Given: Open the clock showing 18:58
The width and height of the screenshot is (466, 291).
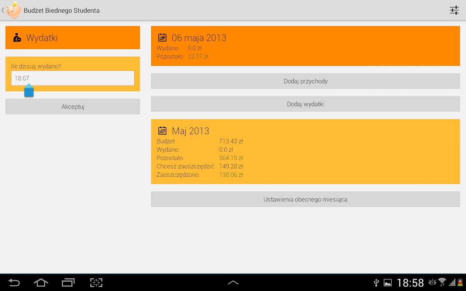Looking at the screenshot, I should click(x=410, y=283).
